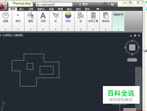Open the WCS coordinate system dropdown
Screen dimensions: 147x111
coord(132,60)
